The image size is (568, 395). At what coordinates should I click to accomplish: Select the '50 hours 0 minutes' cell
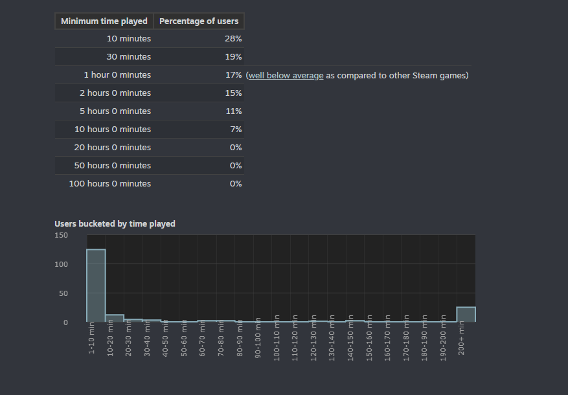[x=104, y=165]
